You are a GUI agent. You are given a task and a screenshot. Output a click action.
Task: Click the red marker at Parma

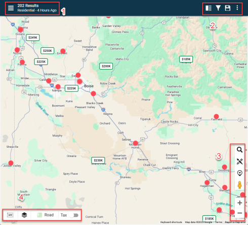(x=22, y=62)
